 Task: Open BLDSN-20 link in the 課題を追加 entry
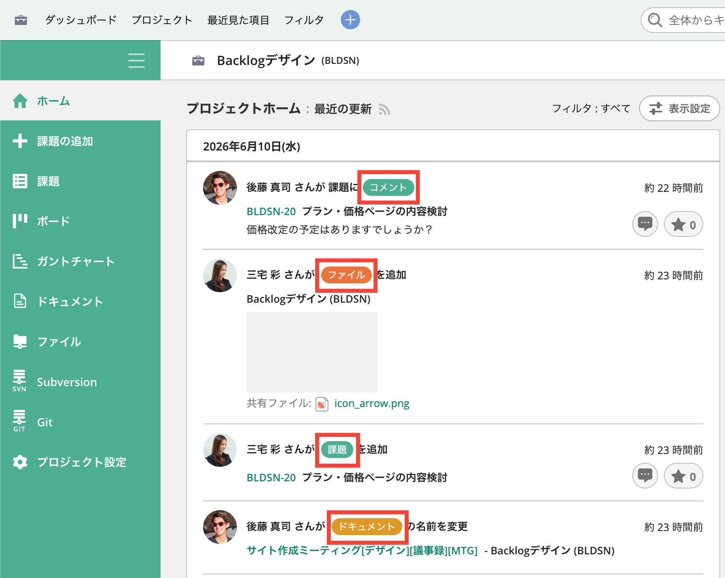click(x=271, y=477)
